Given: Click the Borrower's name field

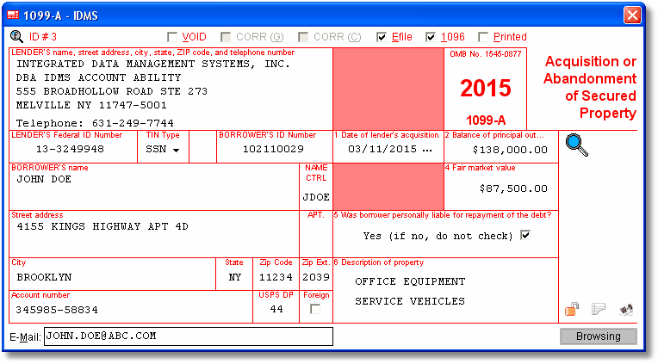Looking at the screenshot, I should point(155,180).
